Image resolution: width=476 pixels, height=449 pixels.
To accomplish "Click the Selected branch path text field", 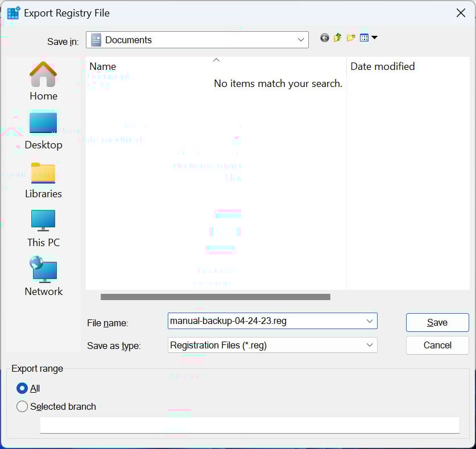I will tap(249, 425).
